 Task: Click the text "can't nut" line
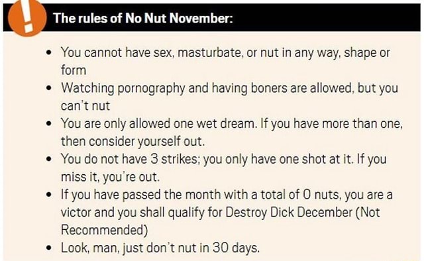[85, 106]
